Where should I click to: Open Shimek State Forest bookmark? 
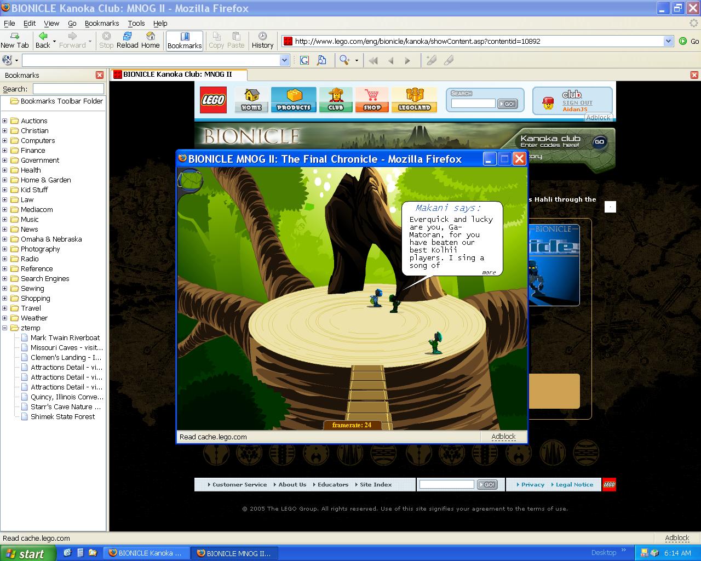click(62, 417)
